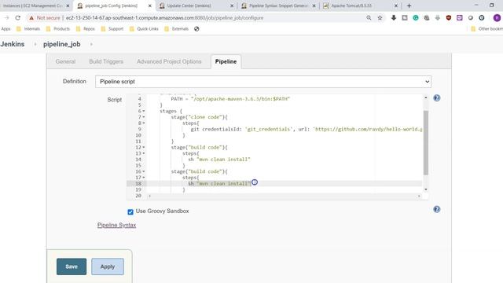Switch to Advanced Project Options tab
The height and width of the screenshot is (283, 503).
pyautogui.click(x=169, y=61)
